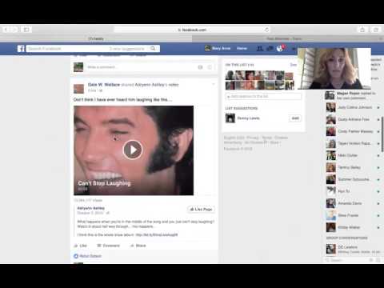Click the Home link in blue bar
The height and width of the screenshot is (288, 384).
pos(242,48)
